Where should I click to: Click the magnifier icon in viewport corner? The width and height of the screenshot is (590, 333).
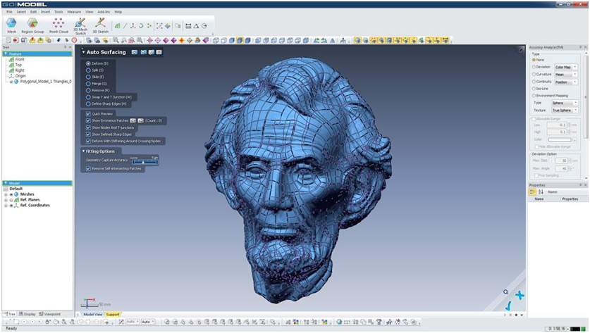(505, 292)
